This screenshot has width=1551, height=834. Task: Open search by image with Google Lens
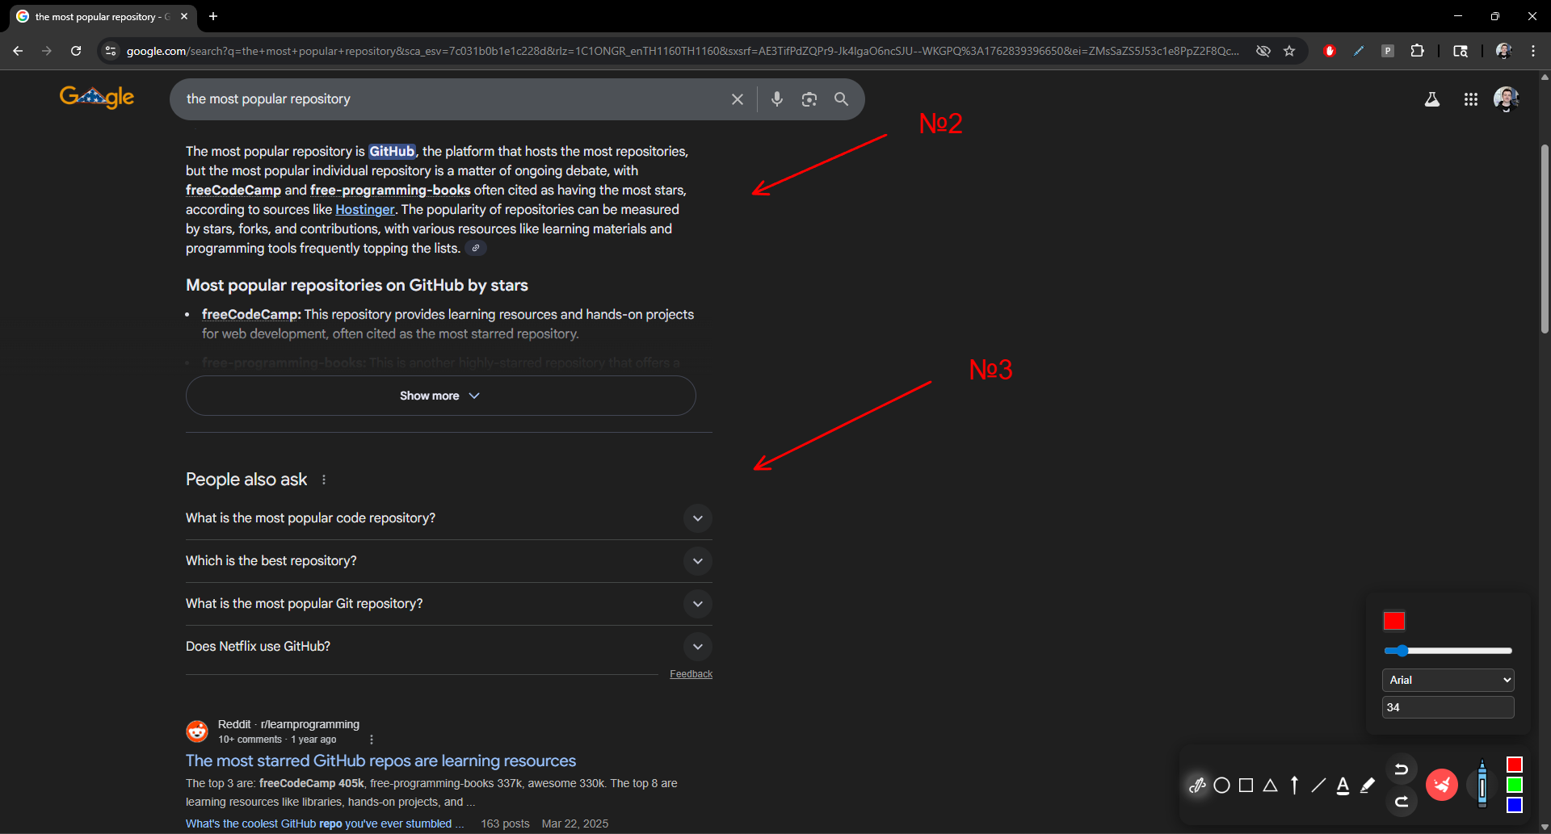[x=809, y=98]
